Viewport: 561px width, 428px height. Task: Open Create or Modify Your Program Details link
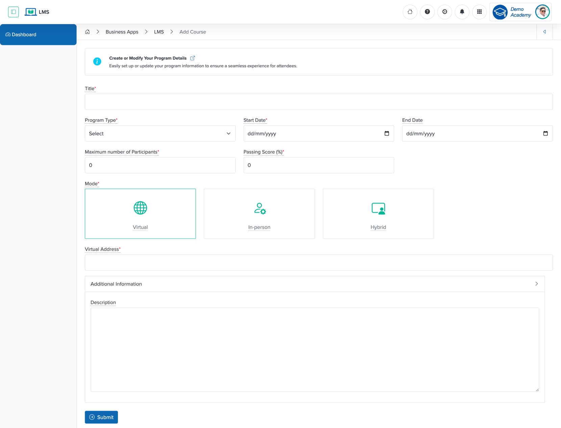click(193, 58)
